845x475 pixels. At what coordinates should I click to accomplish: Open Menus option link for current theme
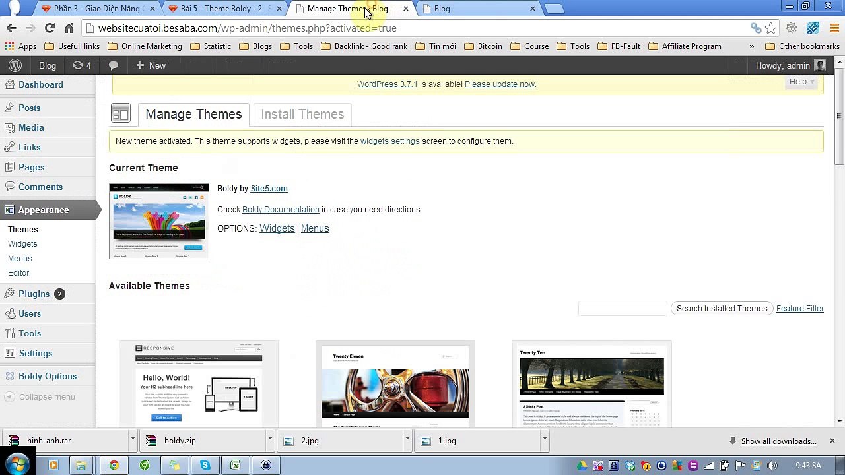[x=315, y=228]
